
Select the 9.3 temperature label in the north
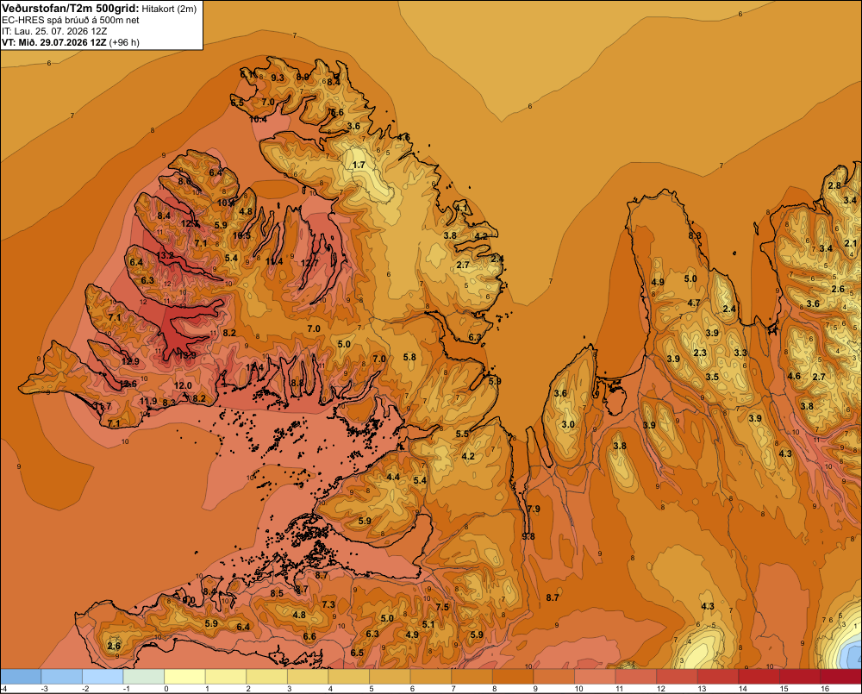tap(278, 78)
